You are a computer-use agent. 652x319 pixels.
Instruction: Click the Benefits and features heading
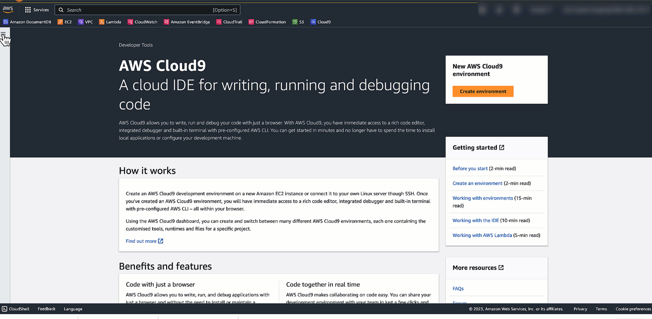click(x=165, y=266)
